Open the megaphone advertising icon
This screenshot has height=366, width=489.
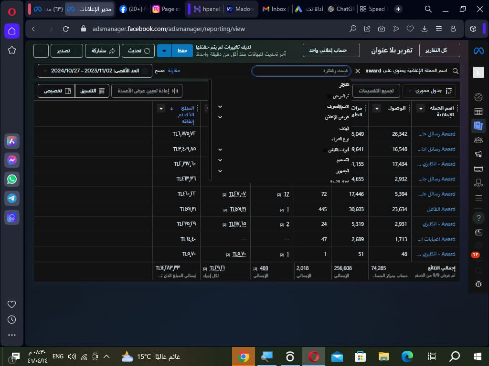(x=478, y=154)
